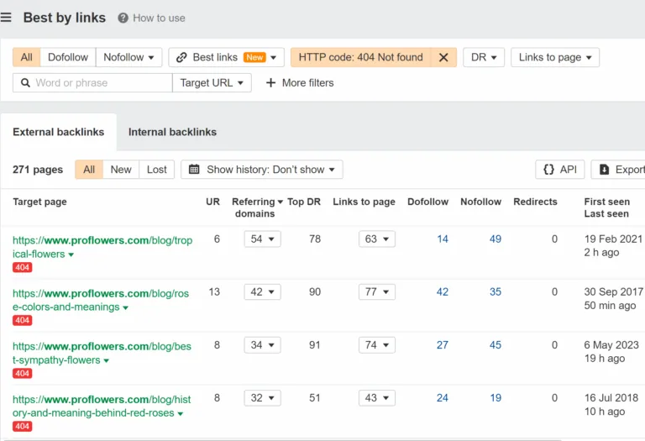
Task: Open the rose-colors-and-meanings target page link
Action: (101, 300)
